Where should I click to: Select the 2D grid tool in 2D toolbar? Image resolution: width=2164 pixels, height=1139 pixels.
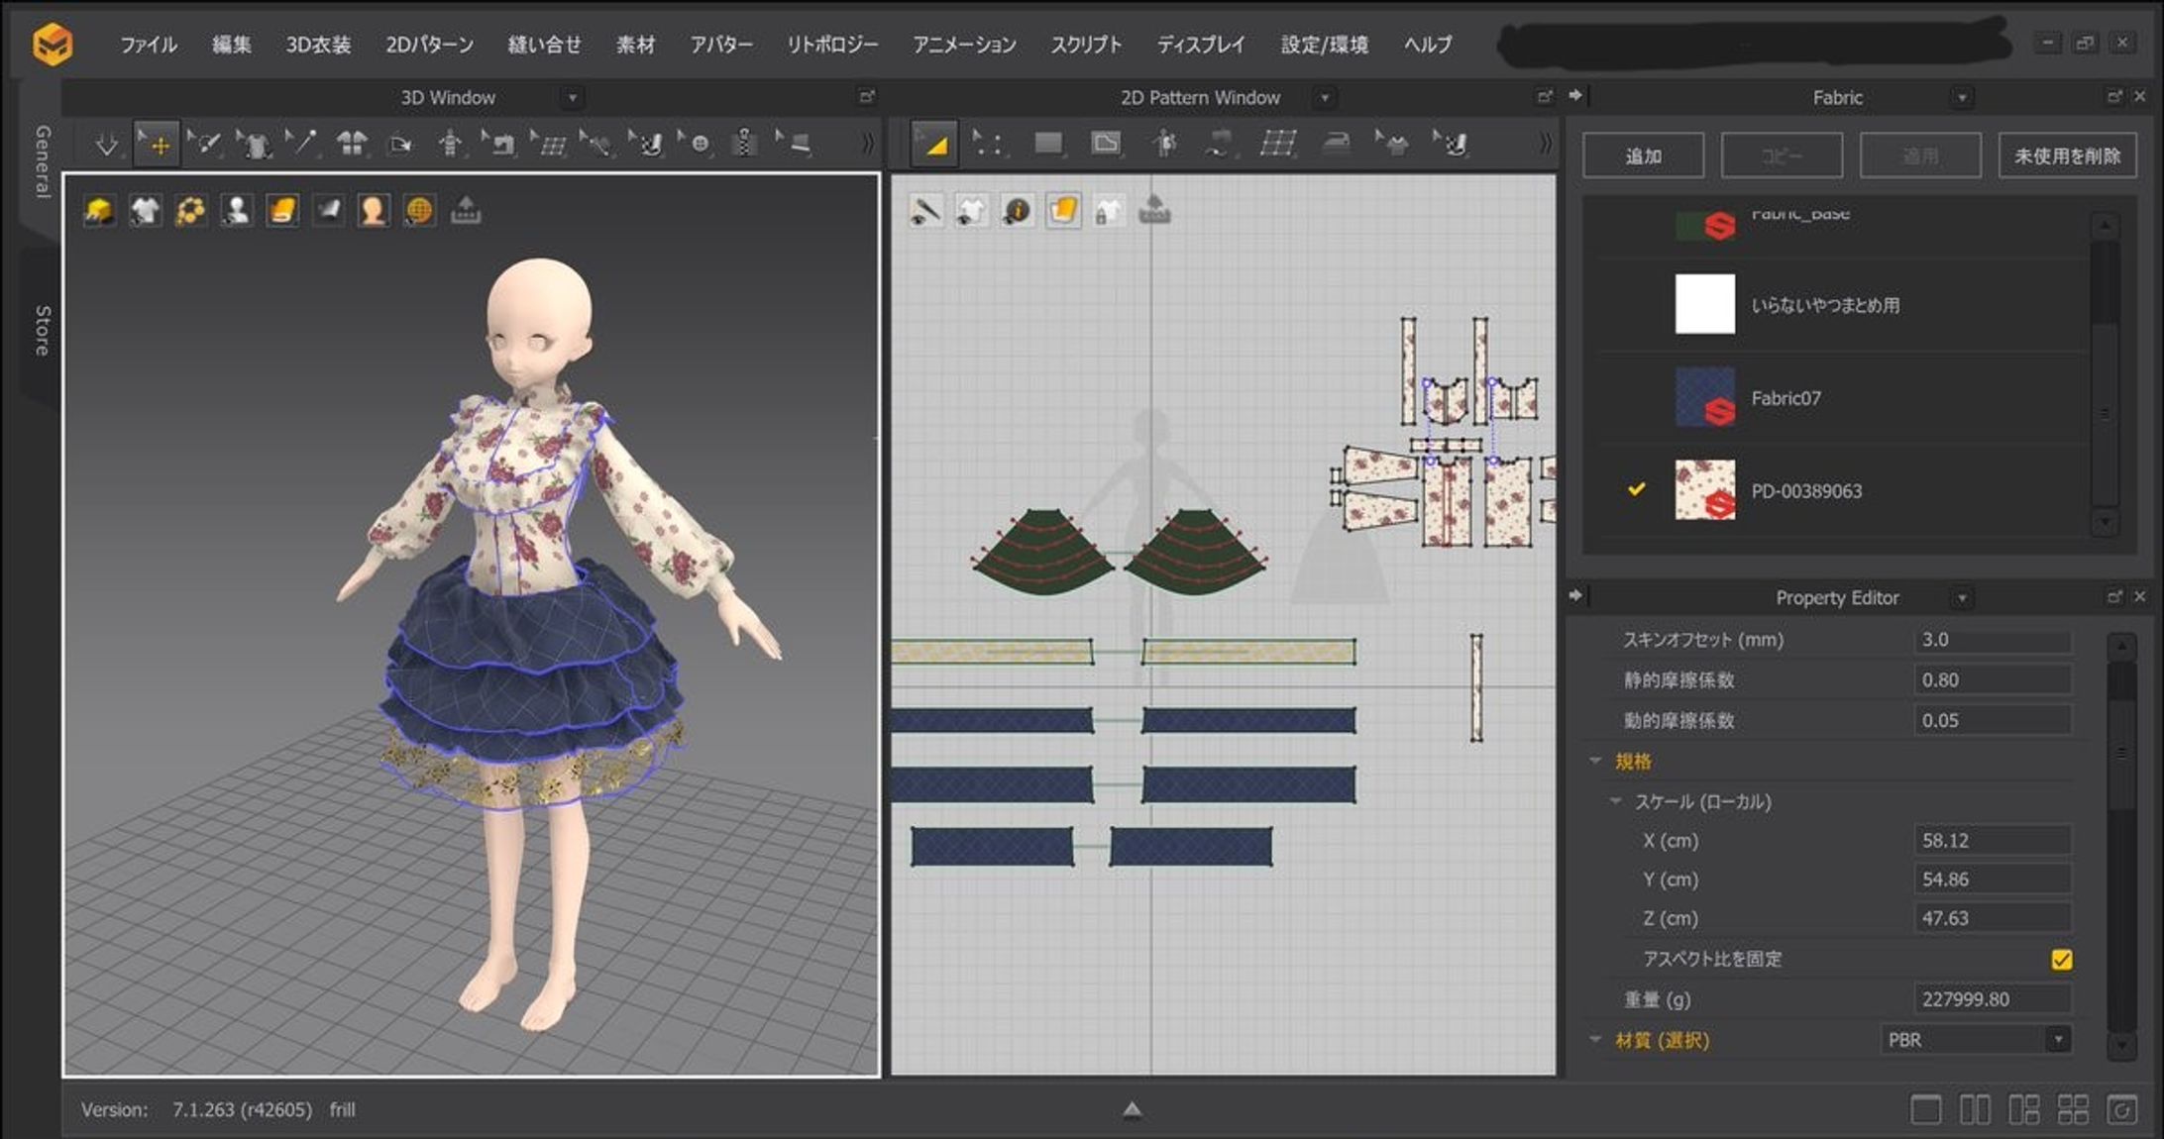tap(1278, 145)
